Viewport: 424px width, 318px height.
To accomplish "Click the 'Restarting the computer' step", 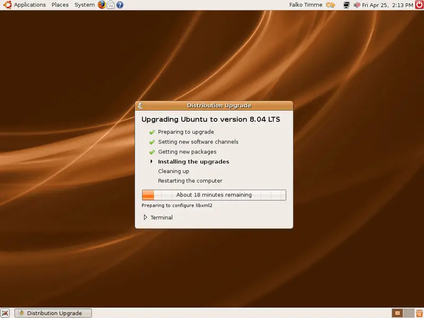I will tap(190, 181).
